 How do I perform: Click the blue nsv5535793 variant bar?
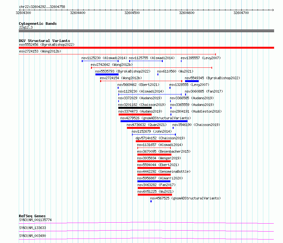point(107,74)
